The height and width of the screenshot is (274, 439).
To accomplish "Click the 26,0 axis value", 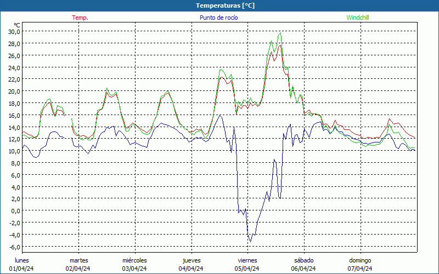I will [x=14, y=56].
